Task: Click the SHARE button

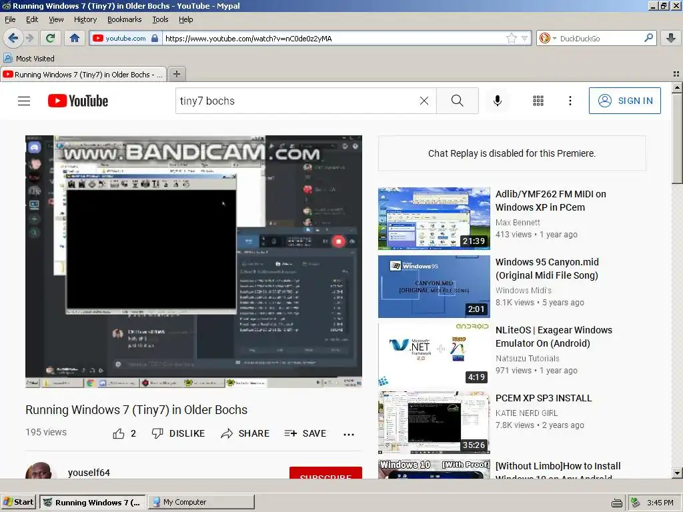Action: (x=245, y=433)
